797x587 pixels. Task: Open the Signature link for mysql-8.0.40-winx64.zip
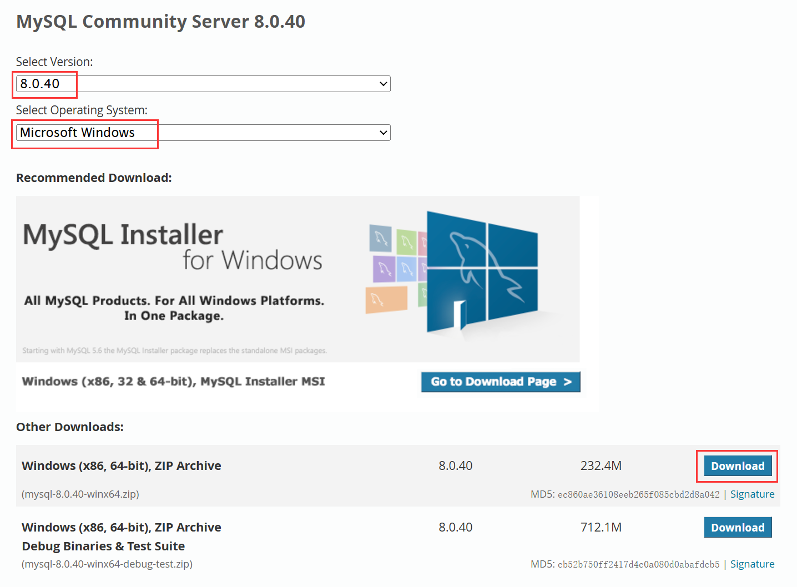click(x=752, y=494)
